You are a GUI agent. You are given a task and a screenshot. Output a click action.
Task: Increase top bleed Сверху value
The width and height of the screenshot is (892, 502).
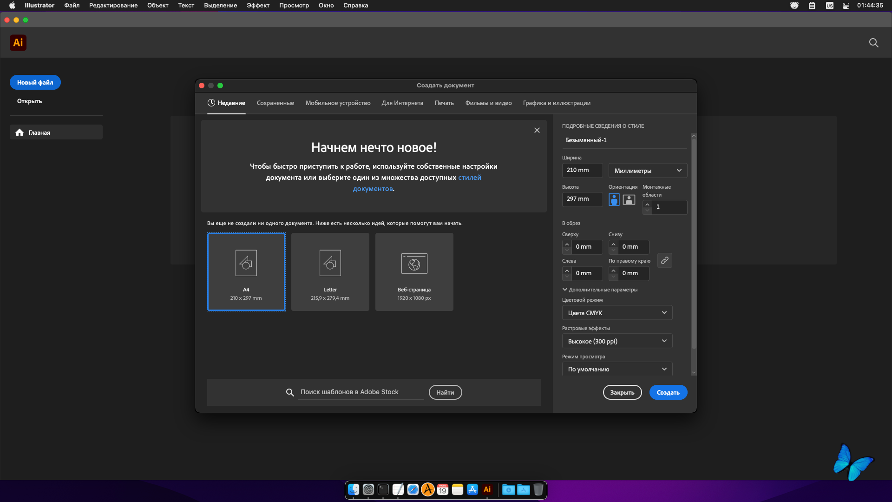(567, 244)
